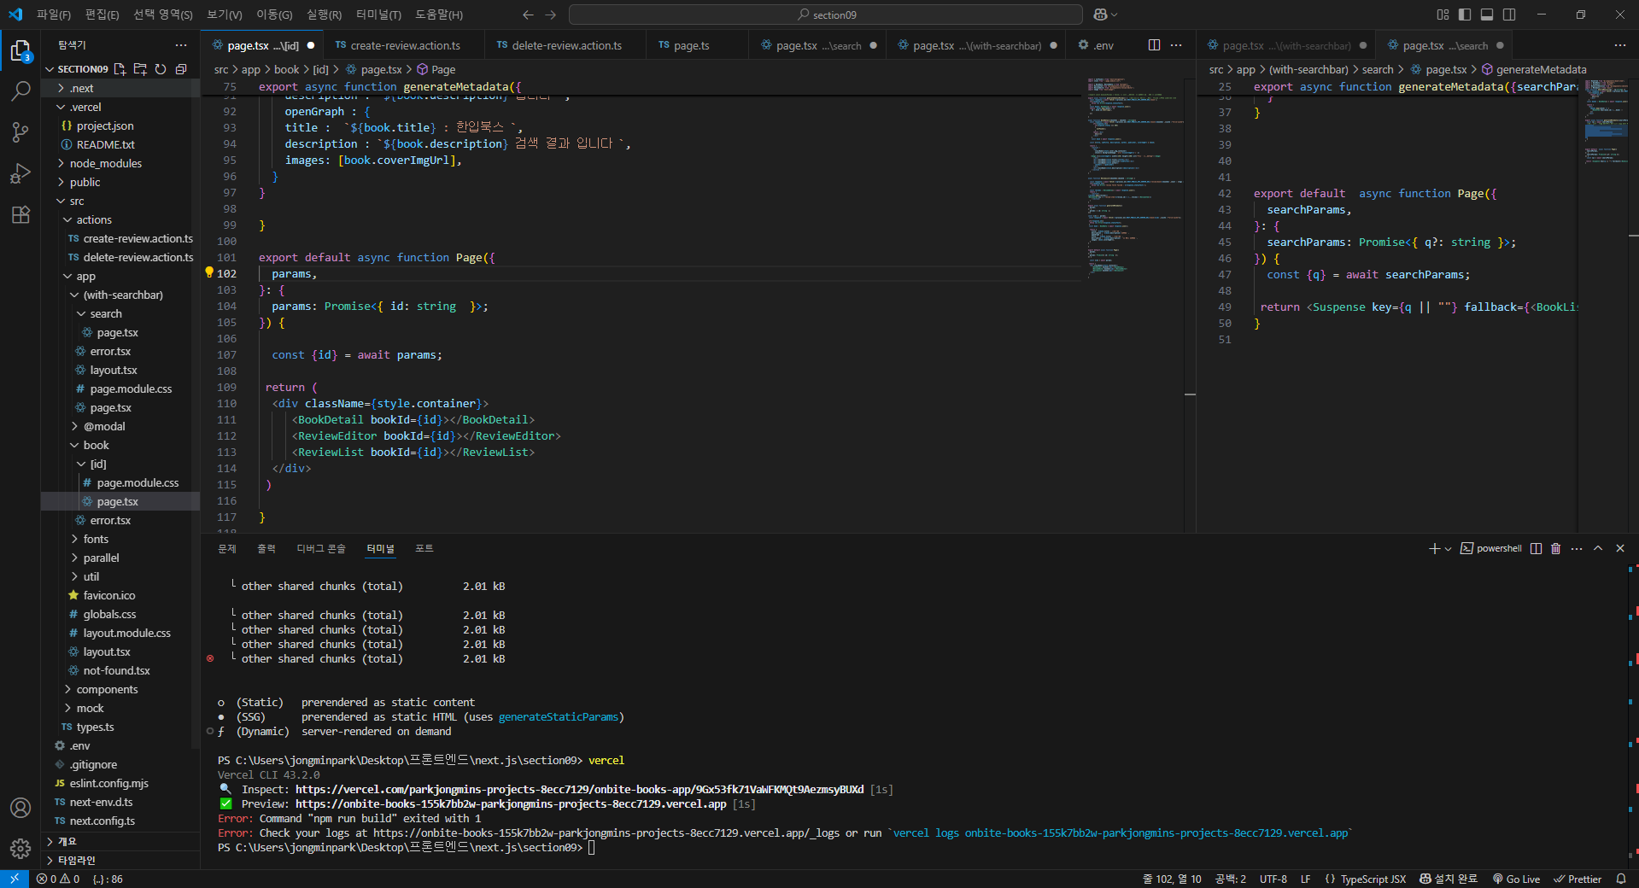Expand the @modal folder
The width and height of the screenshot is (1639, 888).
[x=120, y=426]
